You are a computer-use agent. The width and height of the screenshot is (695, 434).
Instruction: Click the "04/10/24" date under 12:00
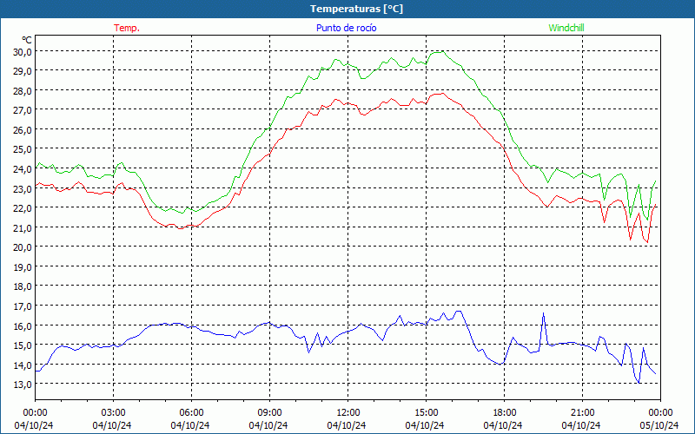pos(347,425)
